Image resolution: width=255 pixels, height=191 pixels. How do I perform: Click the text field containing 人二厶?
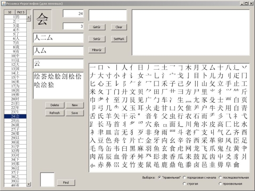(x=59, y=38)
